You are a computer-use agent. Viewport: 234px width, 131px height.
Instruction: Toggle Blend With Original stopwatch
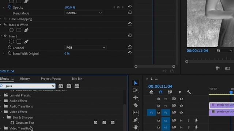point(10,53)
